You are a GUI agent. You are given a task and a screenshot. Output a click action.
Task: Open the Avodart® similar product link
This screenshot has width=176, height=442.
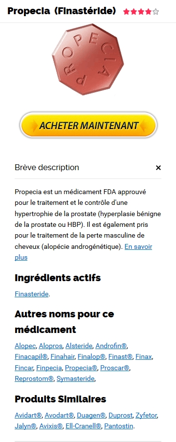[59, 415]
